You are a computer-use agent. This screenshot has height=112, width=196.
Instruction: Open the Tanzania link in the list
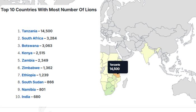point(29,31)
